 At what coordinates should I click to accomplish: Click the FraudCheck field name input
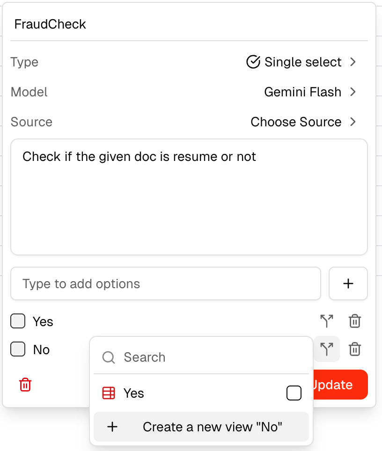pos(187,25)
